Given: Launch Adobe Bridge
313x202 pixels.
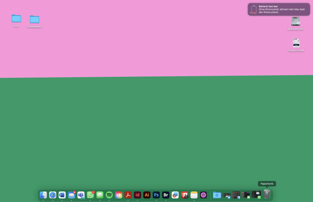Looking at the screenshot, I should pos(166,195).
